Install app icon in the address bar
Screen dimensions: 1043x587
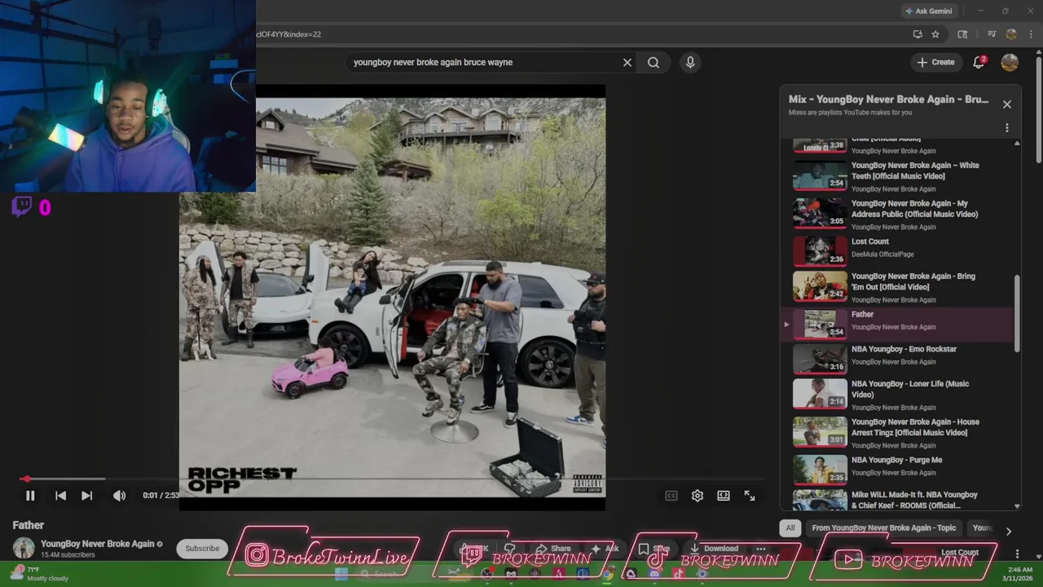[x=918, y=34]
